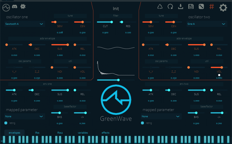
Task: Toggle retrig for env one
Action: (x=6, y=123)
